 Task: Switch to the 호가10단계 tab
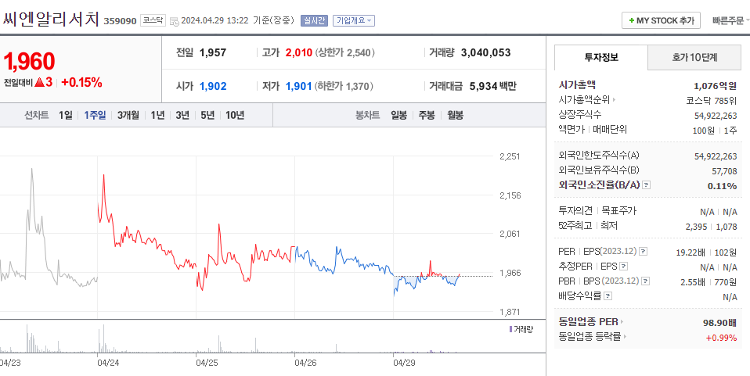(x=694, y=57)
